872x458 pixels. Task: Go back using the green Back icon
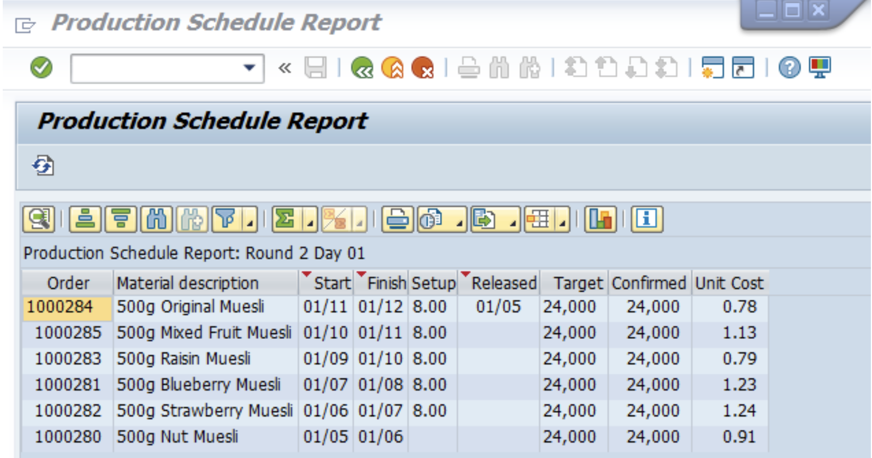tap(362, 68)
